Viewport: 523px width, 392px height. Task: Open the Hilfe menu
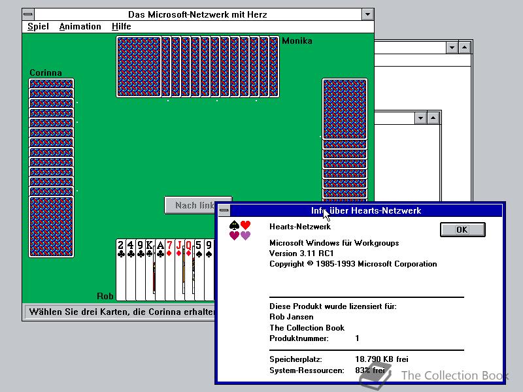coord(122,26)
